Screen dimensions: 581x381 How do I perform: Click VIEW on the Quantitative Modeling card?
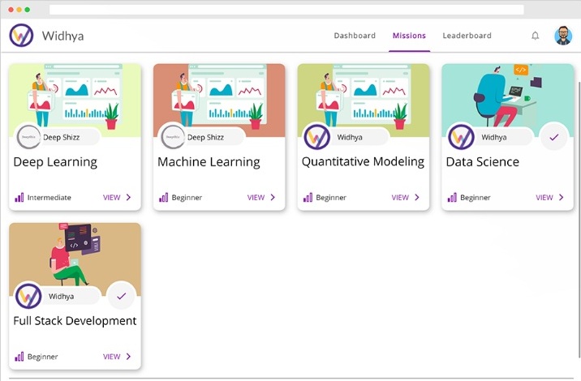400,197
